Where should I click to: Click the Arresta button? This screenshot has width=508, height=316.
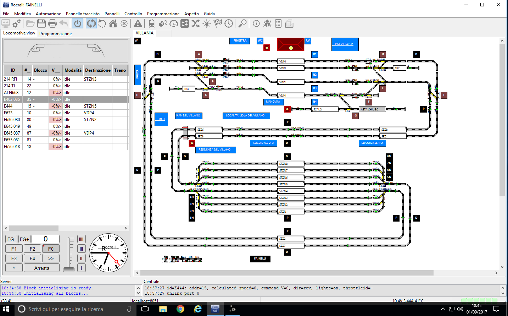42,268
